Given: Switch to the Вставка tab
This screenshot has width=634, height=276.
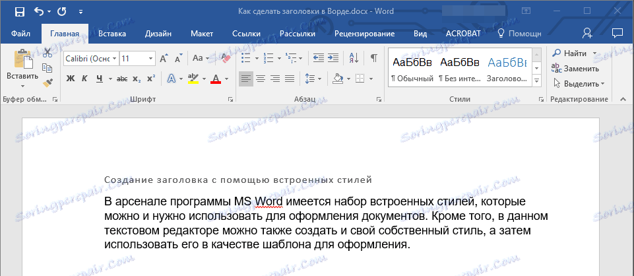Looking at the screenshot, I should pyautogui.click(x=112, y=34).
